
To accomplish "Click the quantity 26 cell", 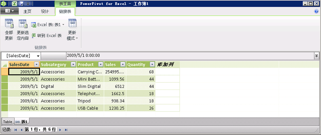I will (141, 108).
